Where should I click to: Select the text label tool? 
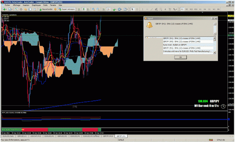coord(170,9)
